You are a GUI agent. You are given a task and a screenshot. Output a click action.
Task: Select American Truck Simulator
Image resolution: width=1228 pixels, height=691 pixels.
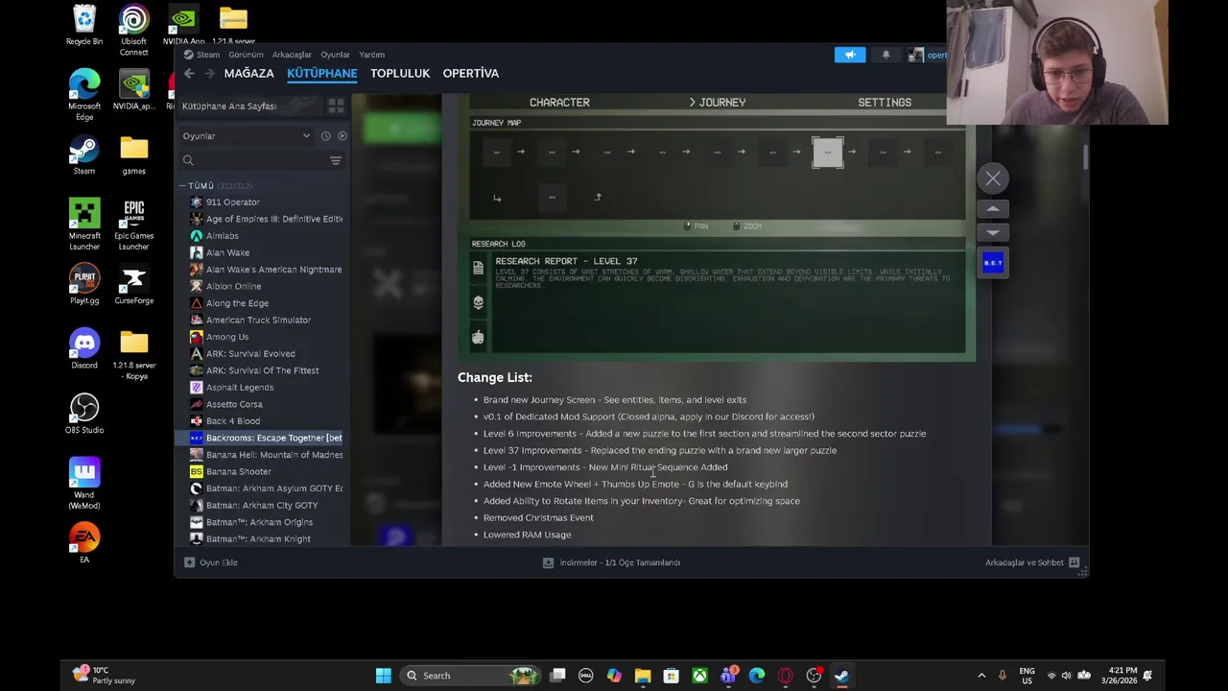point(258,320)
